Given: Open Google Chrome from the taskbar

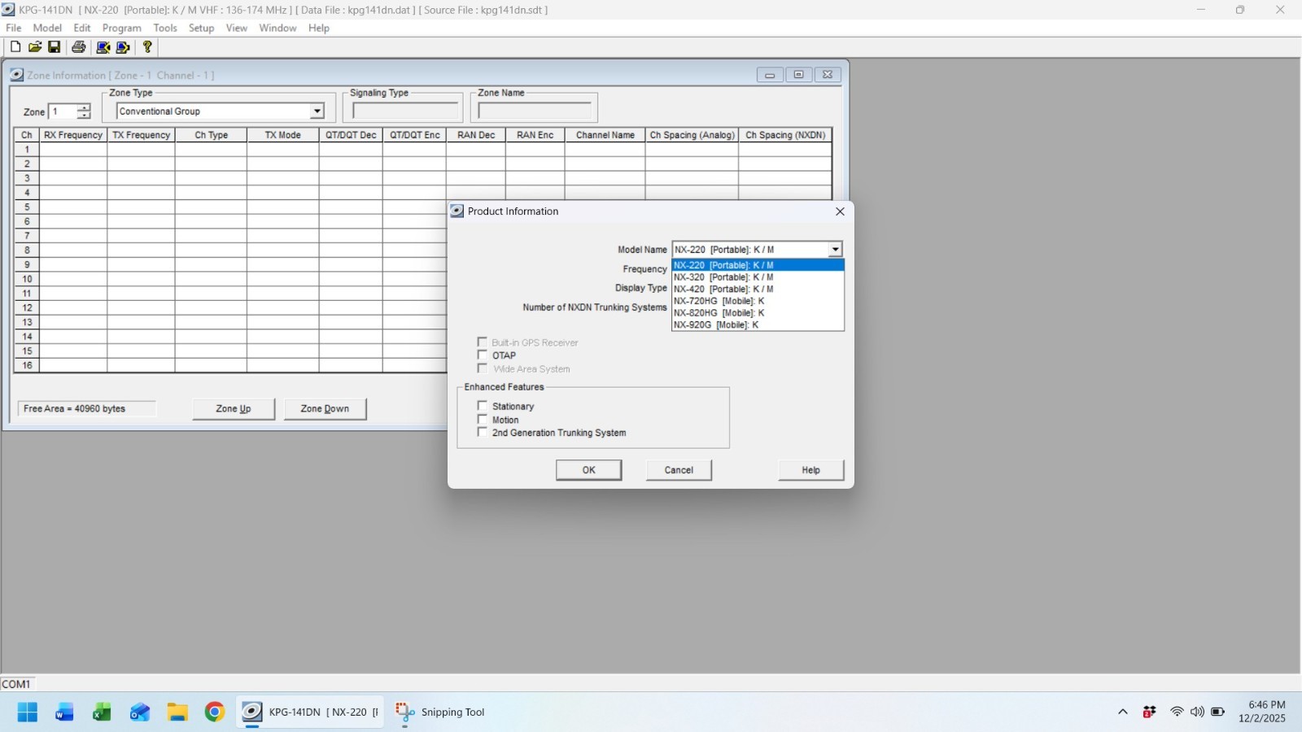Looking at the screenshot, I should [215, 712].
